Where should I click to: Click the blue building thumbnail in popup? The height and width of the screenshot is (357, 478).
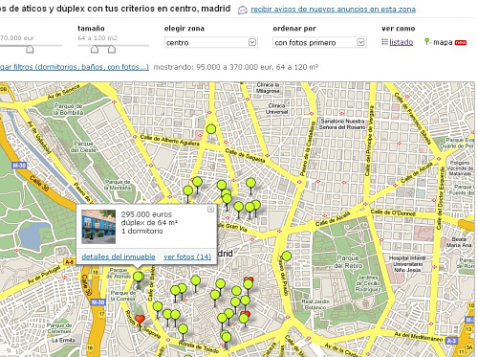(98, 227)
